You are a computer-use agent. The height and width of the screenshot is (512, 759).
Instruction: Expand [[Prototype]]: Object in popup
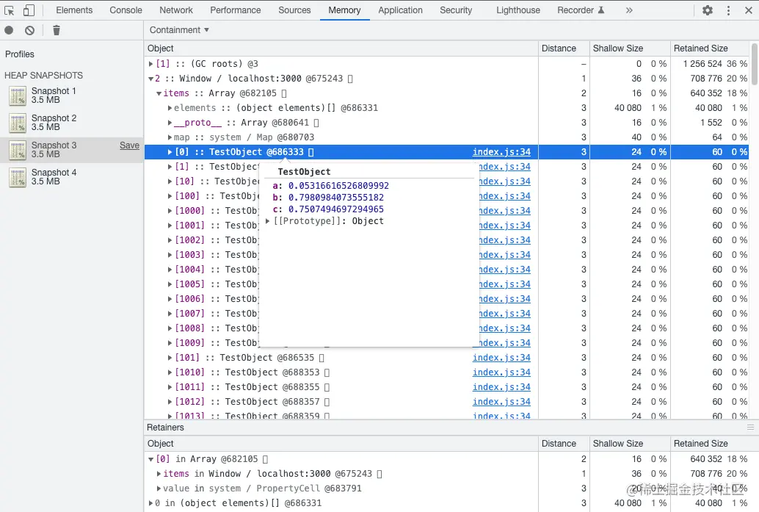(x=268, y=221)
